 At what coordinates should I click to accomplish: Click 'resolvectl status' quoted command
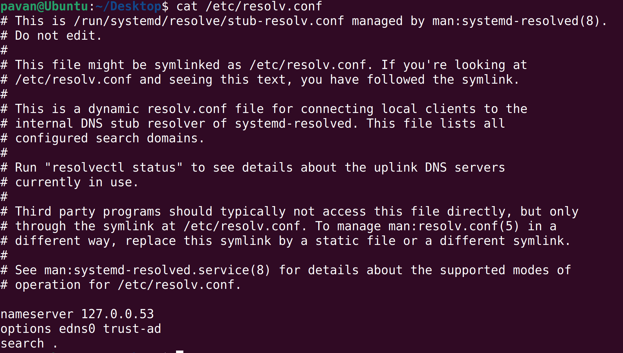pyautogui.click(x=114, y=167)
